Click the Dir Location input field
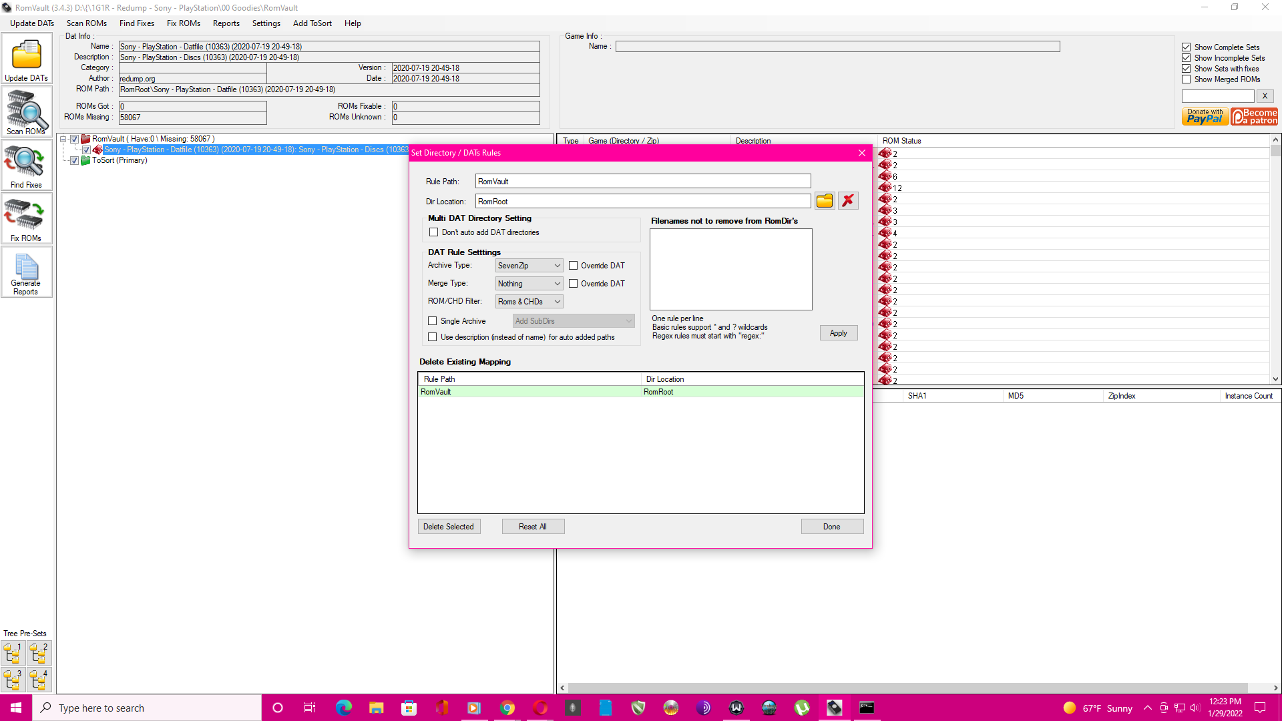 [x=643, y=202]
